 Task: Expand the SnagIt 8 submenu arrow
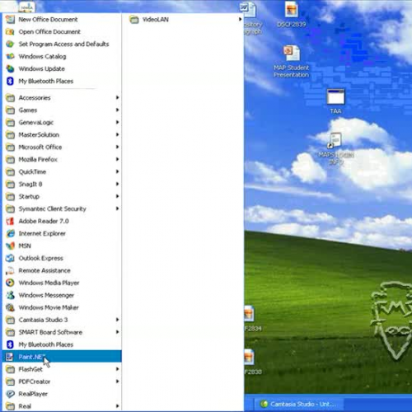click(x=117, y=184)
